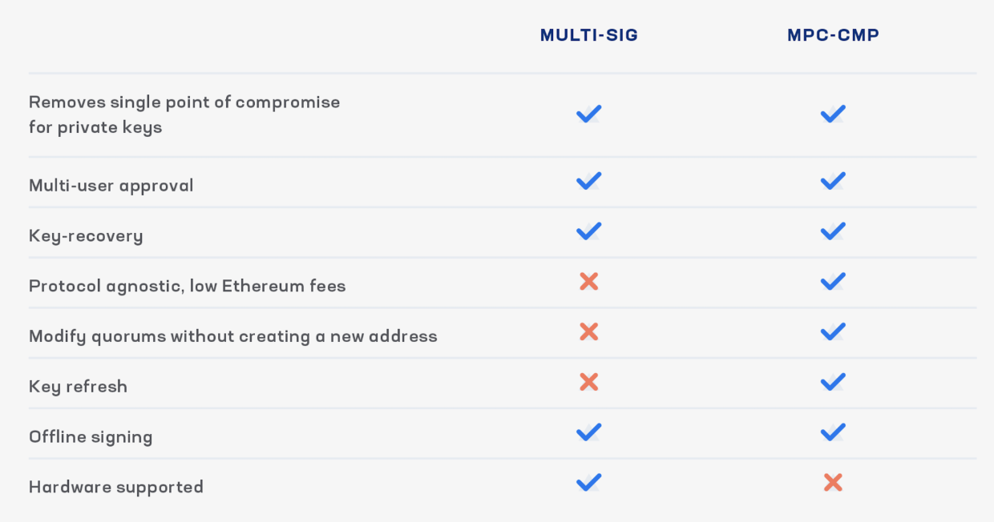
Task: Click the 'Key refresh' feature label
Action: click(x=78, y=387)
